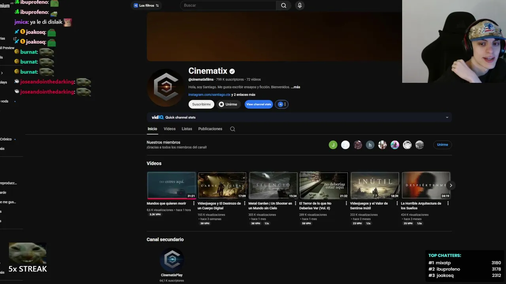Click Nuestros miembros heading
Viewport: 506px width, 284px height.
(163, 142)
